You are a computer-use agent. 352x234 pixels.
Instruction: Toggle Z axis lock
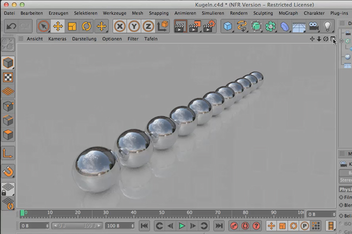coord(148,26)
